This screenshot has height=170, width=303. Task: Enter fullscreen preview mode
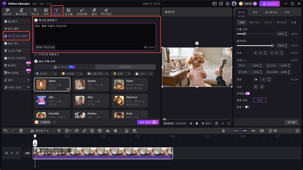point(229,123)
